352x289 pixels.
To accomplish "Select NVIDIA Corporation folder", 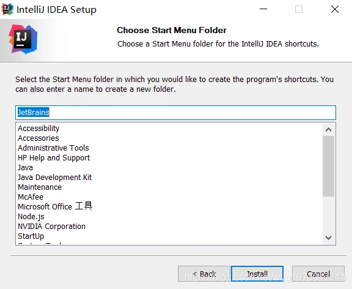I will click(x=51, y=227).
